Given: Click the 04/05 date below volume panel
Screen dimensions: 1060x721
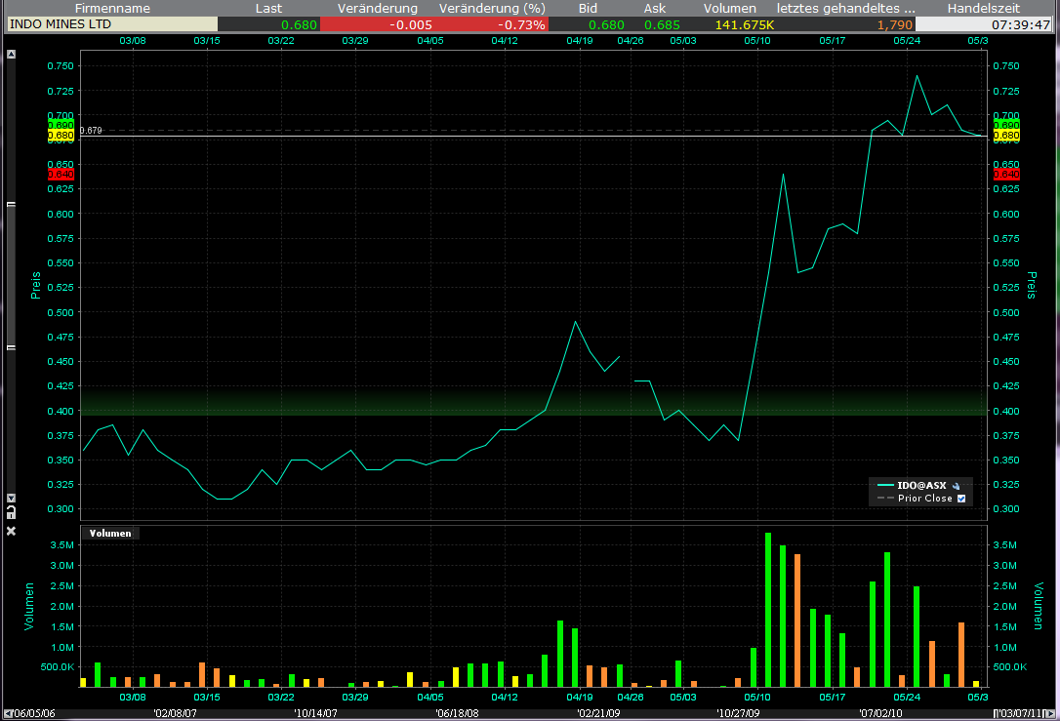Looking at the screenshot, I should [429, 698].
